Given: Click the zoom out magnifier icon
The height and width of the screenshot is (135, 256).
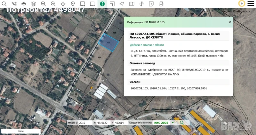Looking at the screenshot, I should pos(53,4).
